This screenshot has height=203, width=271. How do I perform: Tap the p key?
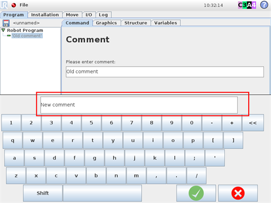(193, 140)
